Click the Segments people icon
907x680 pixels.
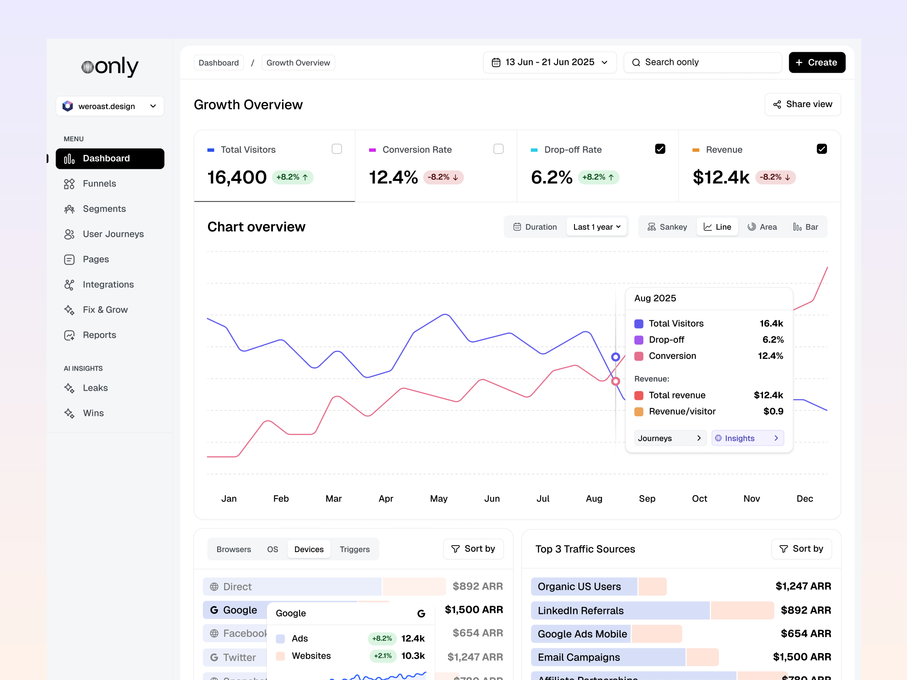69,209
